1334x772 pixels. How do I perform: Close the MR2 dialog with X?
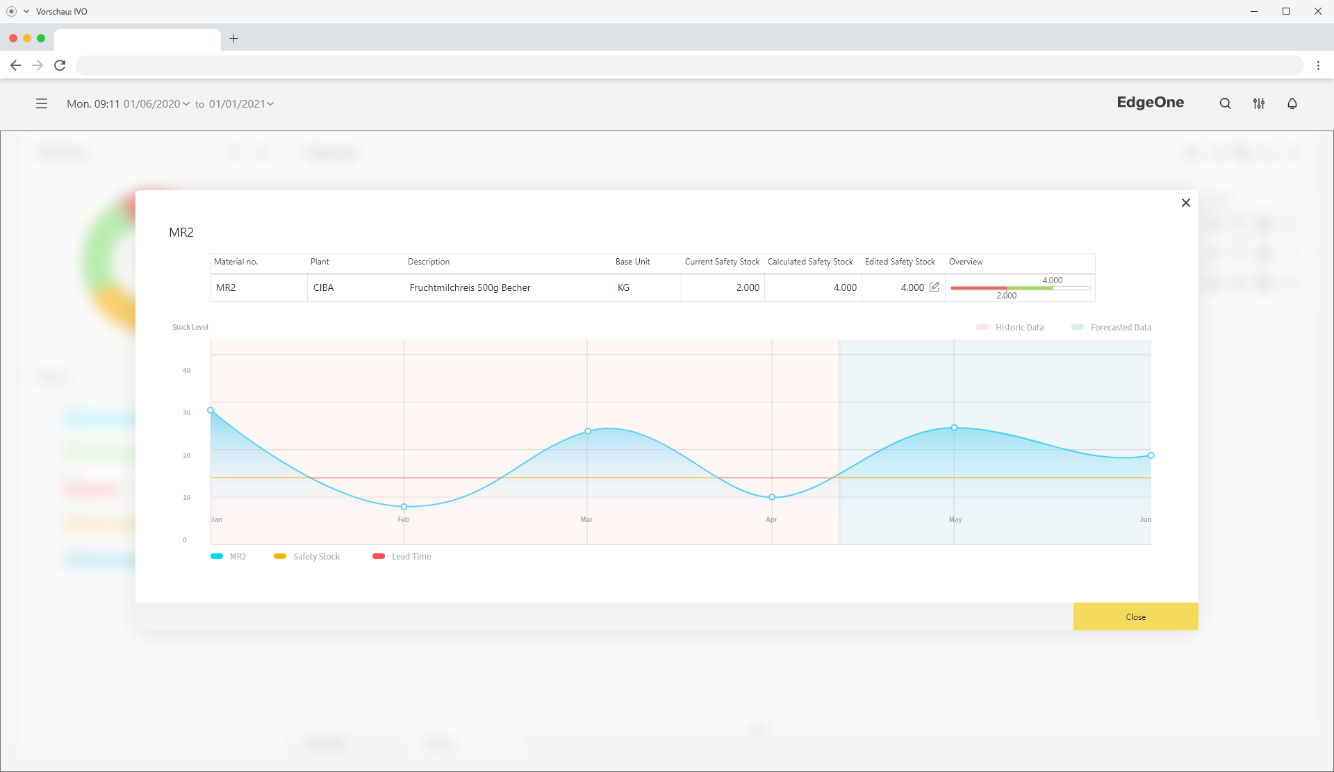pyautogui.click(x=1185, y=203)
